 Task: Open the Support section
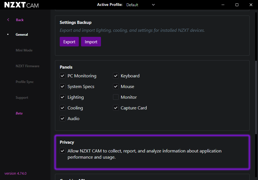(x=22, y=98)
